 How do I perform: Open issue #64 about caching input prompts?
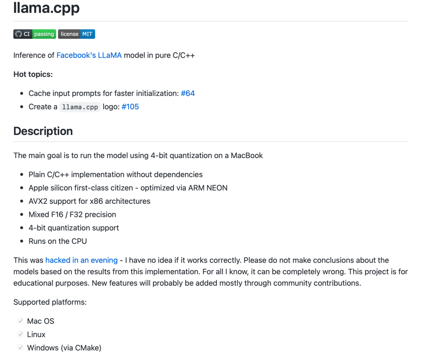pyautogui.click(x=187, y=93)
